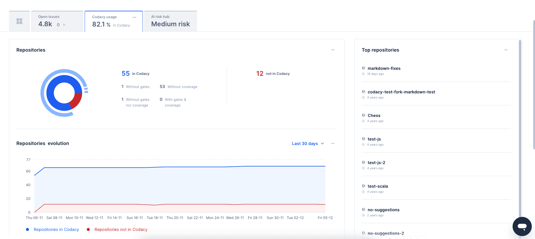535x239 pixels.
Task: Click the '55 in Codacy' count
Action: [x=135, y=74]
